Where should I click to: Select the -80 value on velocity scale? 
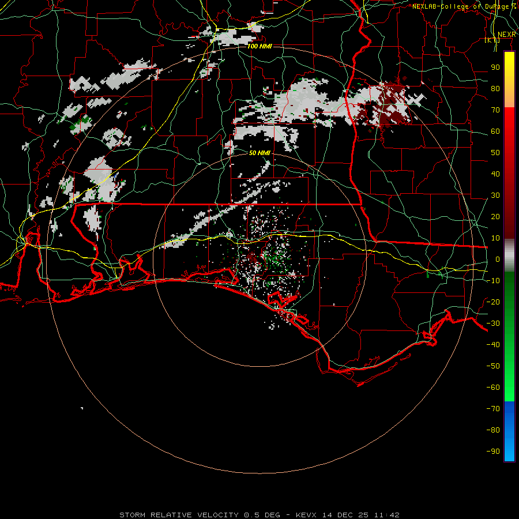tap(493, 430)
